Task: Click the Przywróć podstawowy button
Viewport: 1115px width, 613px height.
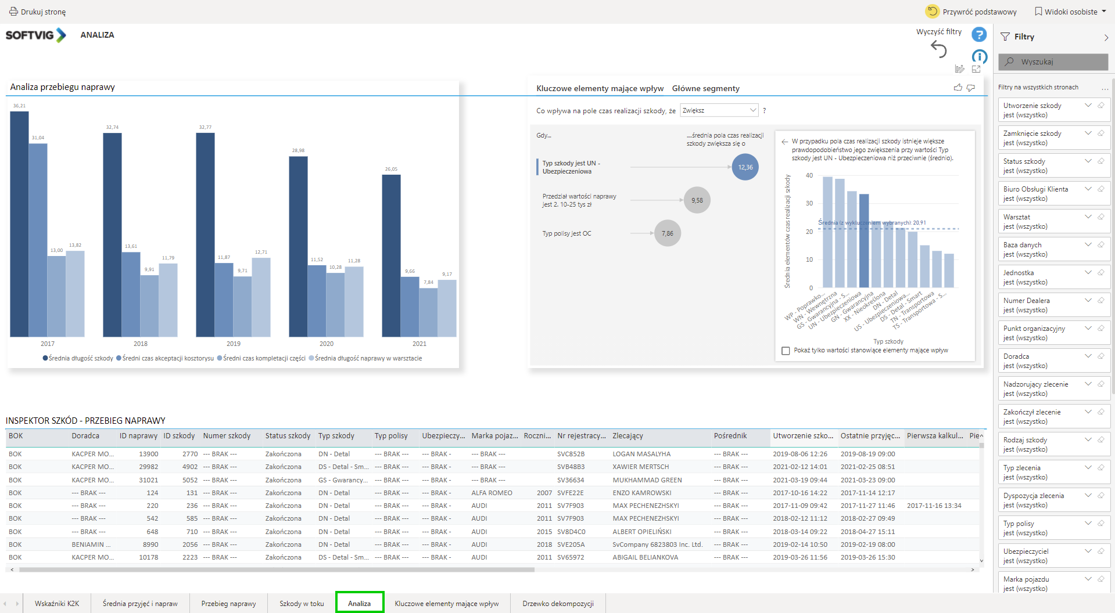Action: (971, 12)
